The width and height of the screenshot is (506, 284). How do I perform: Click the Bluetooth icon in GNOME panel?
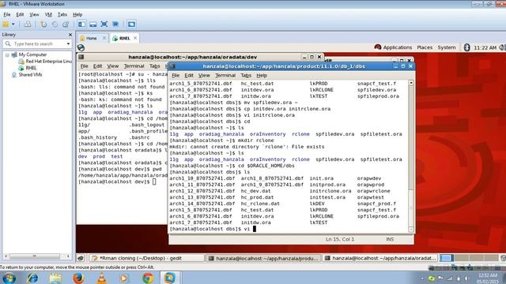[466, 47]
